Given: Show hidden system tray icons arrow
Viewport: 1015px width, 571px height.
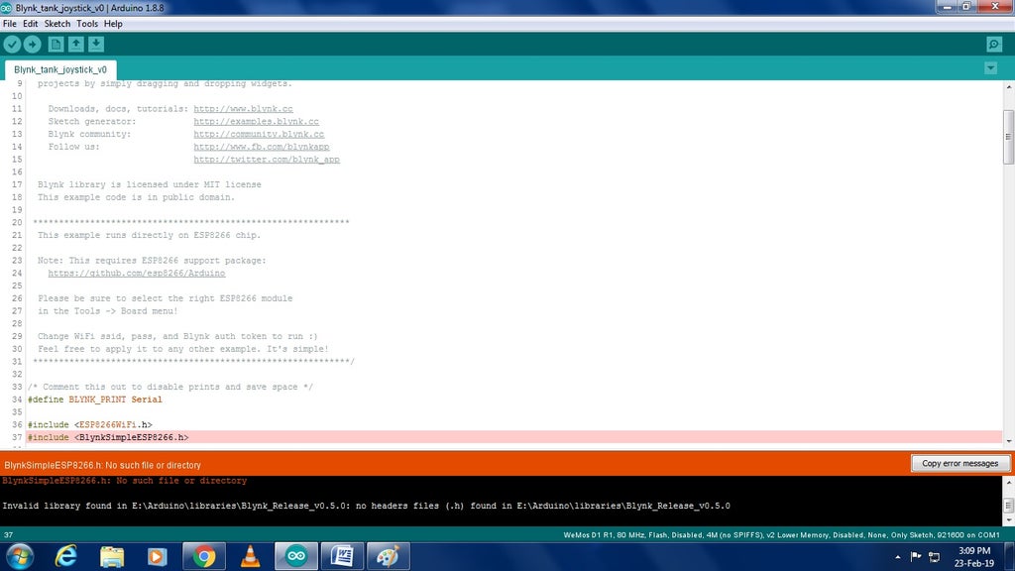Looking at the screenshot, I should coord(898,557).
